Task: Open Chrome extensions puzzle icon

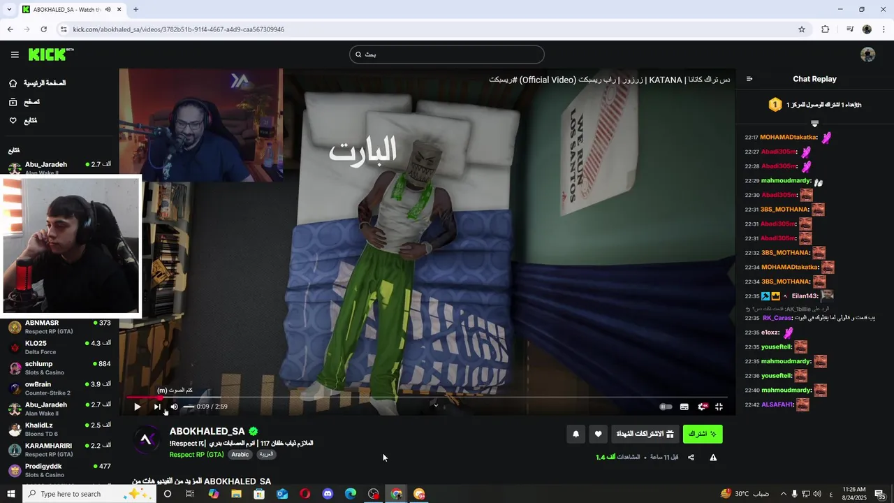Action: 825,29
